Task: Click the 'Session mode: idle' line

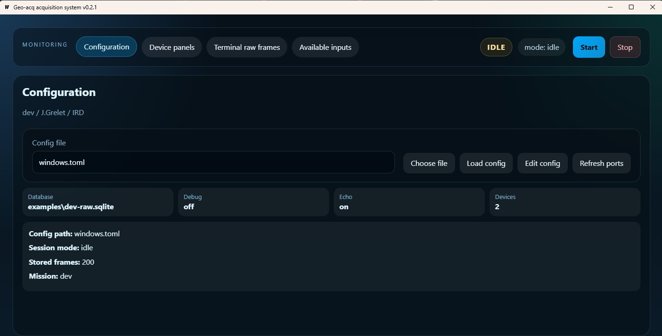Action: tap(61, 247)
